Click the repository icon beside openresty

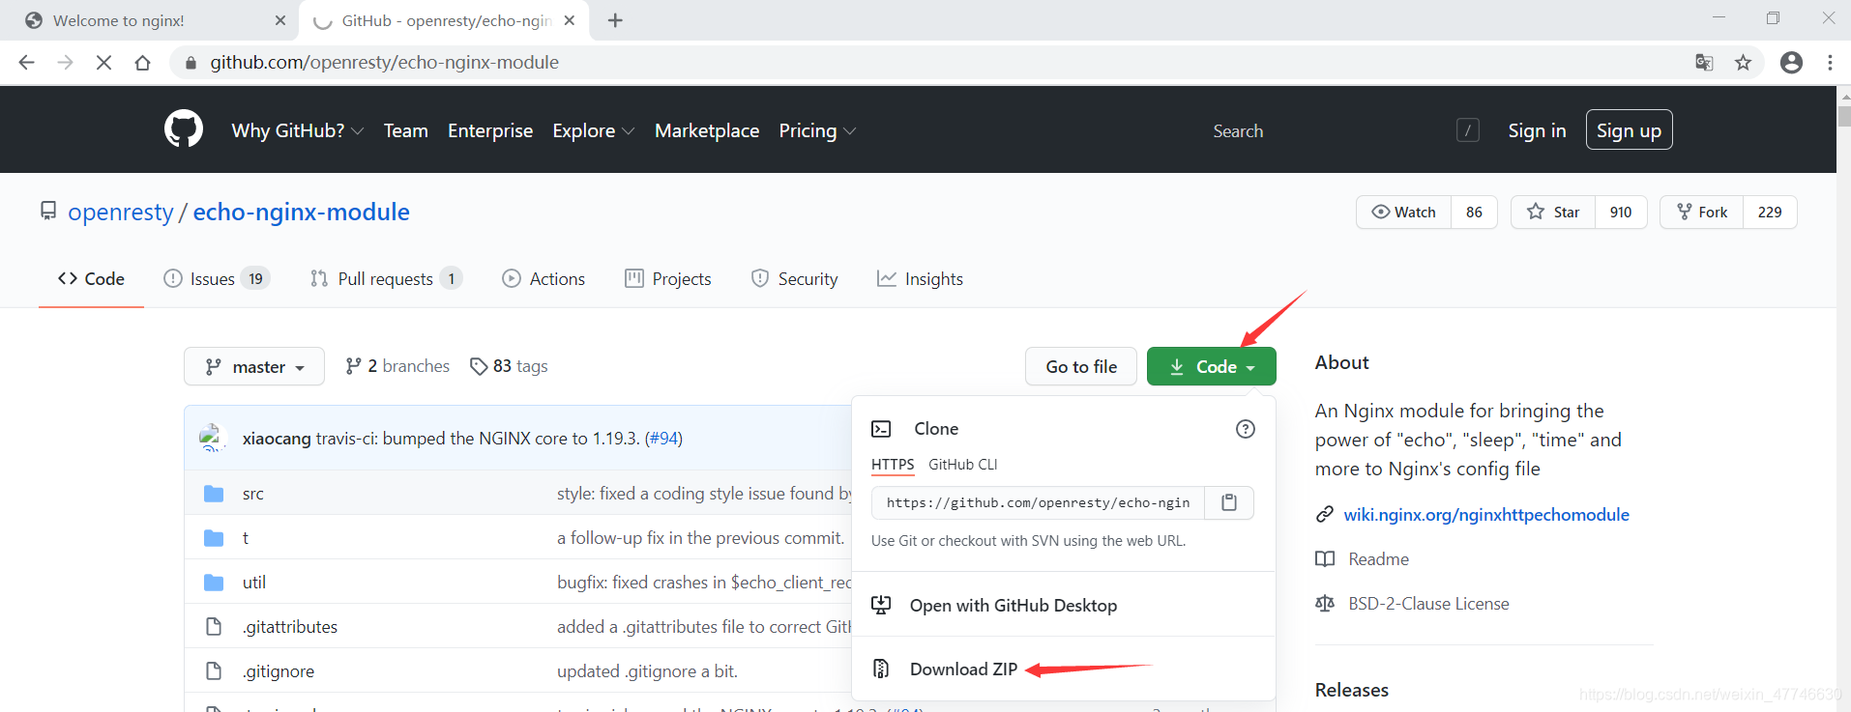point(48,211)
